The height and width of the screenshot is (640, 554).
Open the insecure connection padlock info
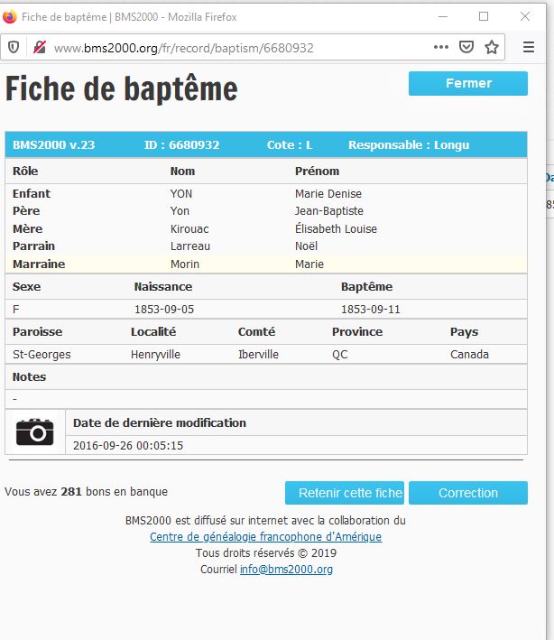(x=40, y=47)
